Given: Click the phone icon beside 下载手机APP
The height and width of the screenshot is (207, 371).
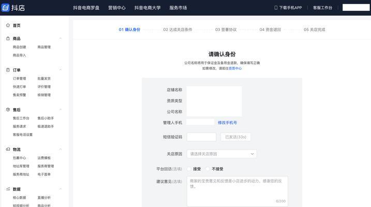Looking at the screenshot, I should click(x=276, y=8).
